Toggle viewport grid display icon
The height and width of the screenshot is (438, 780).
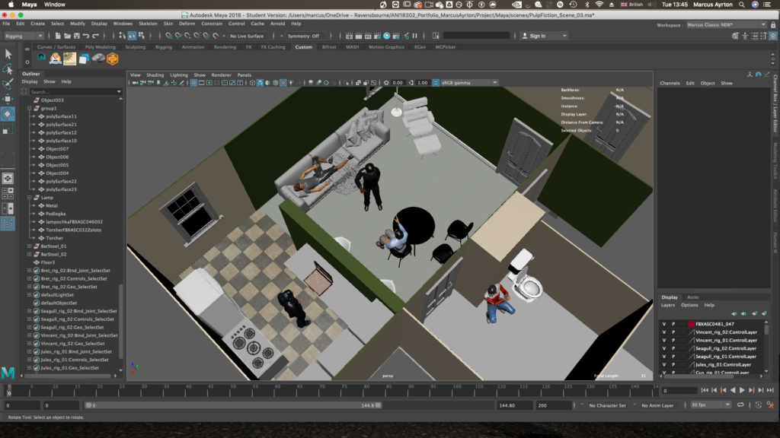193,83
